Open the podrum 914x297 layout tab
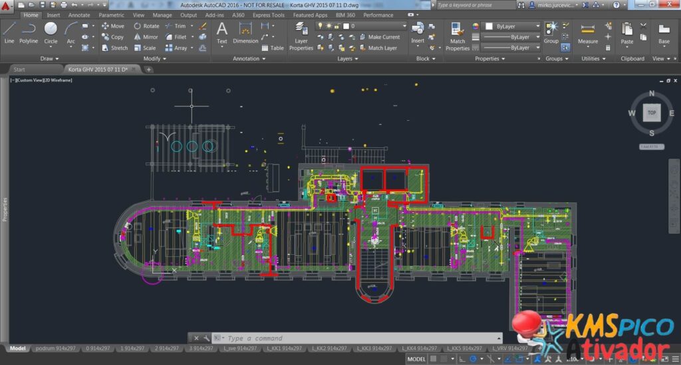The height and width of the screenshot is (365, 681). coord(55,348)
